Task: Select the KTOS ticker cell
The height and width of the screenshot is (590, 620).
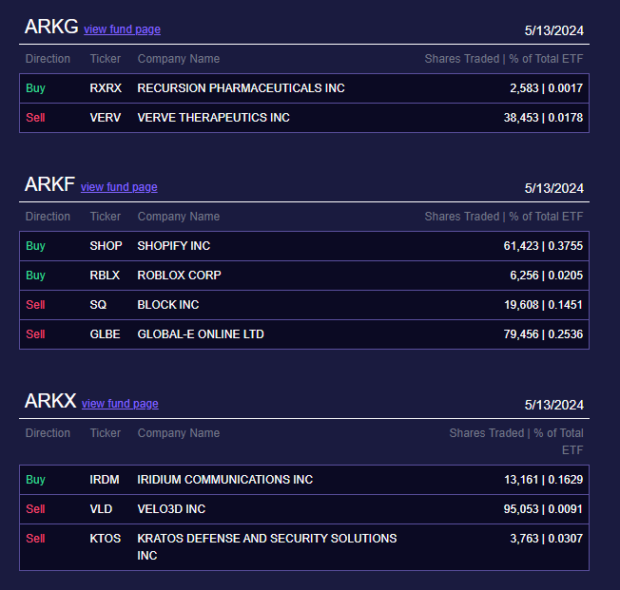Action: [106, 539]
